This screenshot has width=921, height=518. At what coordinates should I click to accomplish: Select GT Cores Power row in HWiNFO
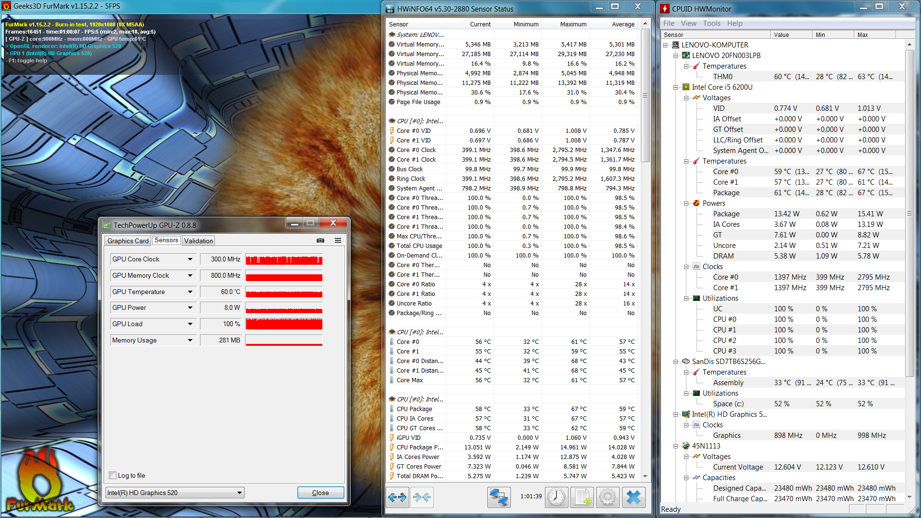pyautogui.click(x=512, y=466)
